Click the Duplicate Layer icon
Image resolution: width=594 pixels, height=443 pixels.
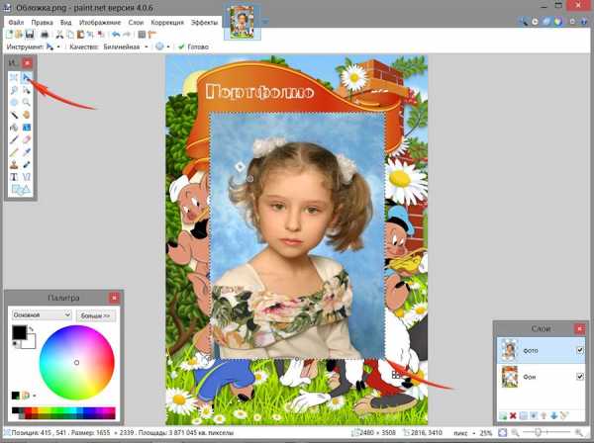pyautogui.click(x=523, y=415)
